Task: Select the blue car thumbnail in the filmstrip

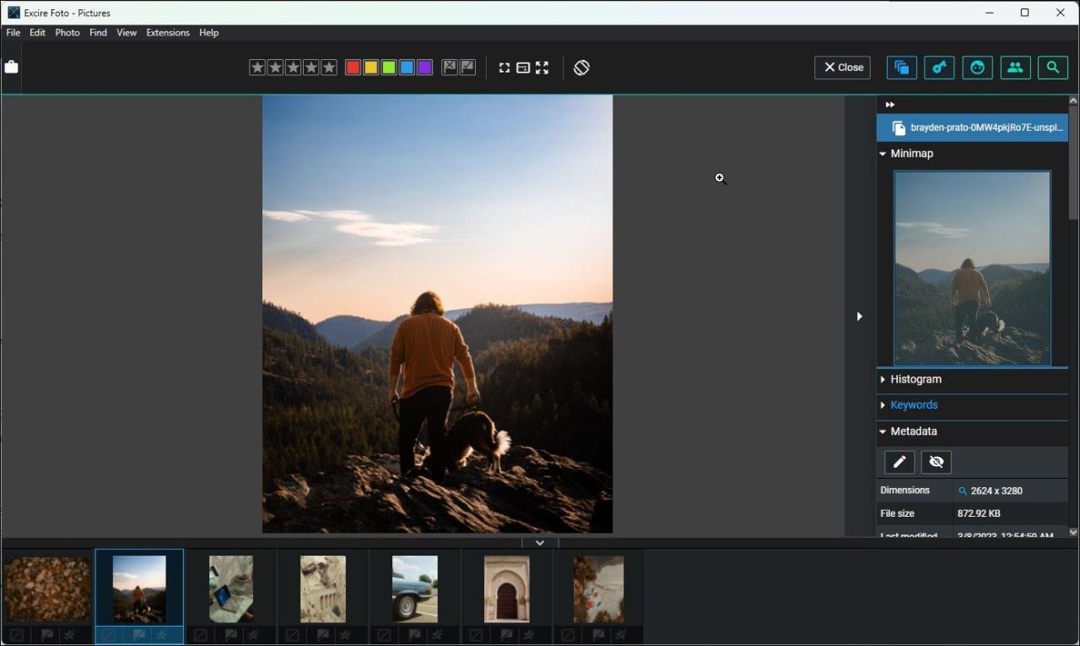Action: pyautogui.click(x=415, y=589)
